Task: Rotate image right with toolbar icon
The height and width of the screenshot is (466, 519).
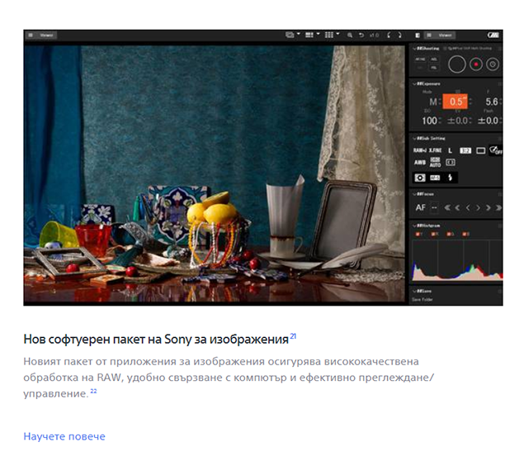Action: tap(399, 36)
